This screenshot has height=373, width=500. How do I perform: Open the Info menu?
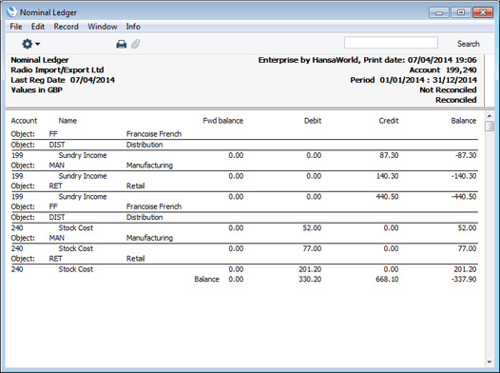click(x=133, y=27)
